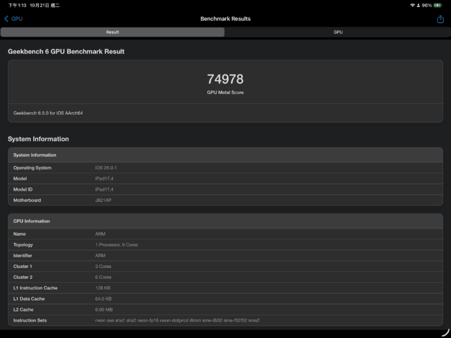Tap the status bar clock time

point(14,5)
